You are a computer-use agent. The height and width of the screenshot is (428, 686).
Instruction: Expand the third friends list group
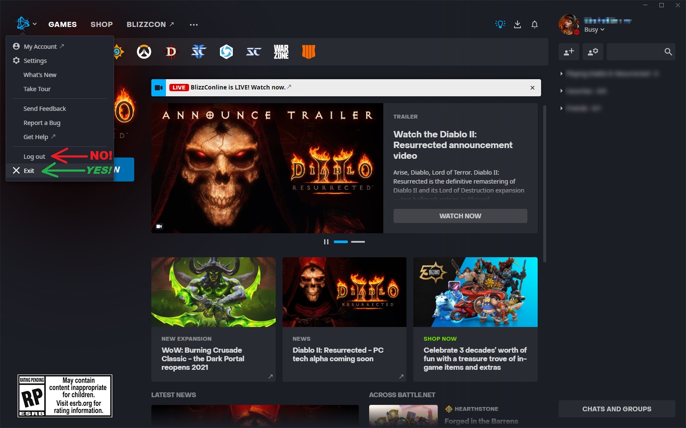pos(562,108)
